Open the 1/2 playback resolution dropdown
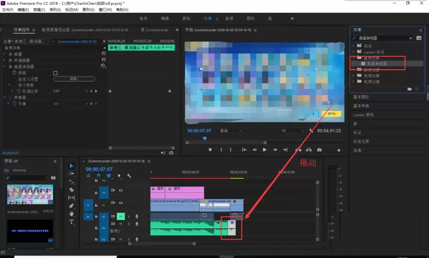Screen dimensions: 429x258 (x=292, y=131)
